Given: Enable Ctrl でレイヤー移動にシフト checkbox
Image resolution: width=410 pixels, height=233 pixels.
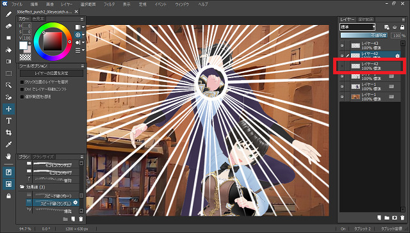Looking at the screenshot, I should tap(22, 90).
